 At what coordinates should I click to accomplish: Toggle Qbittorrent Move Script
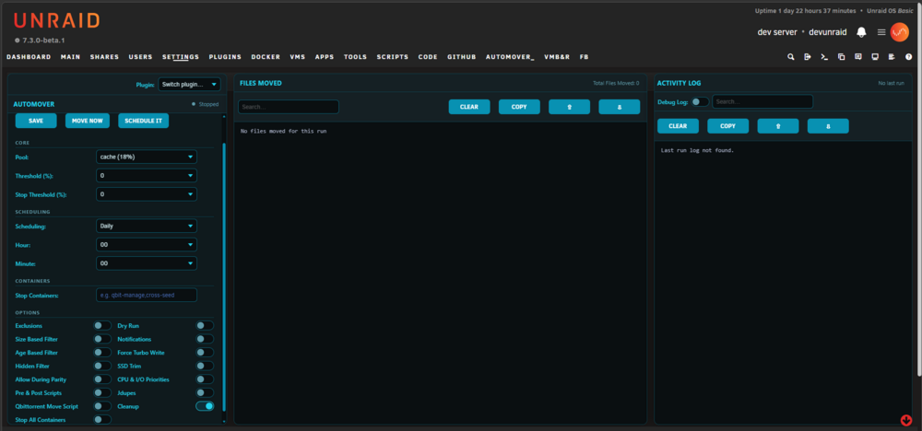click(x=101, y=406)
